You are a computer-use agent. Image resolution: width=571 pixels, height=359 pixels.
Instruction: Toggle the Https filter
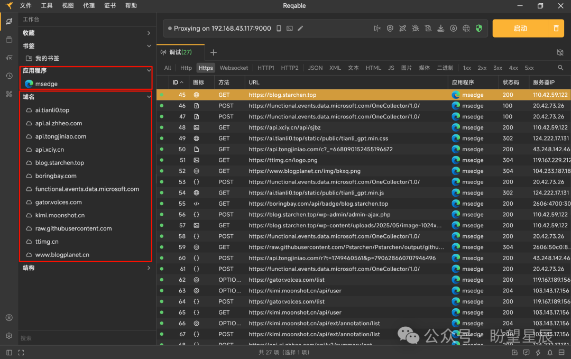206,68
